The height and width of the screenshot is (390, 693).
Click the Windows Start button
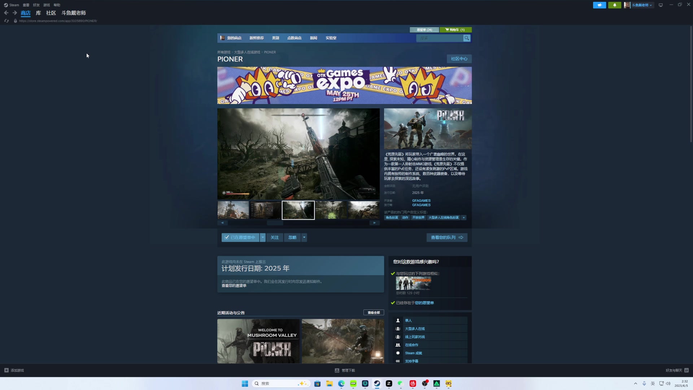[245, 383]
